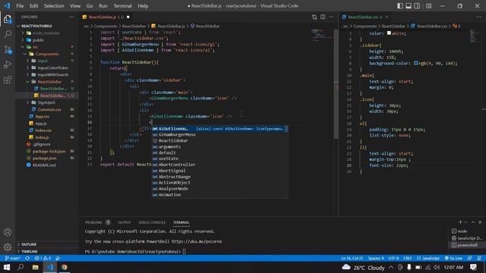Toggle the secondary side bar visibility
Viewport: 486px width, 273px height.
[417, 6]
